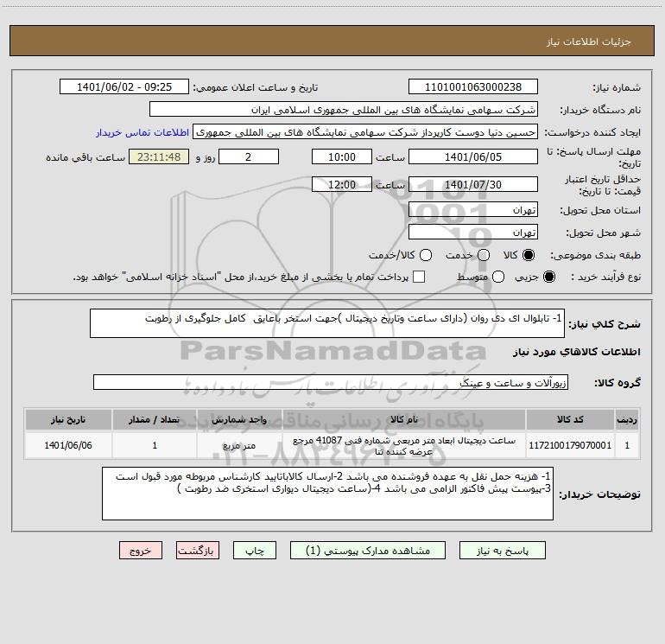Click the شرح کلی نیاز description box
Screen dimensions: 665x644
click(327, 323)
